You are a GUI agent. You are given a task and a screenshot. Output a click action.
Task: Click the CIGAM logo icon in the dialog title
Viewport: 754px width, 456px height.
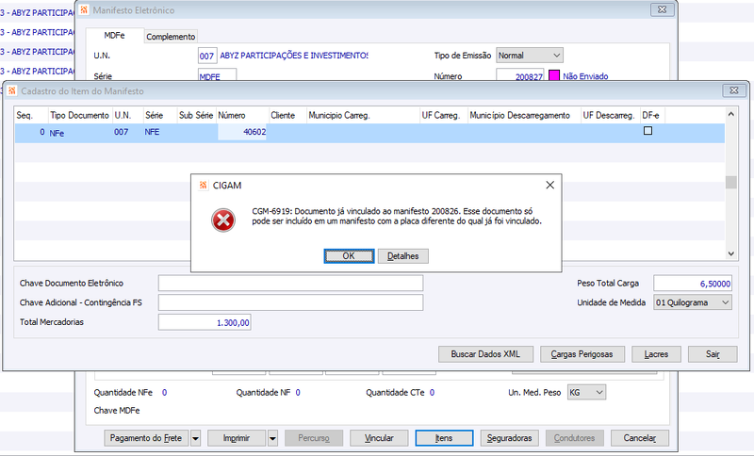pos(204,185)
